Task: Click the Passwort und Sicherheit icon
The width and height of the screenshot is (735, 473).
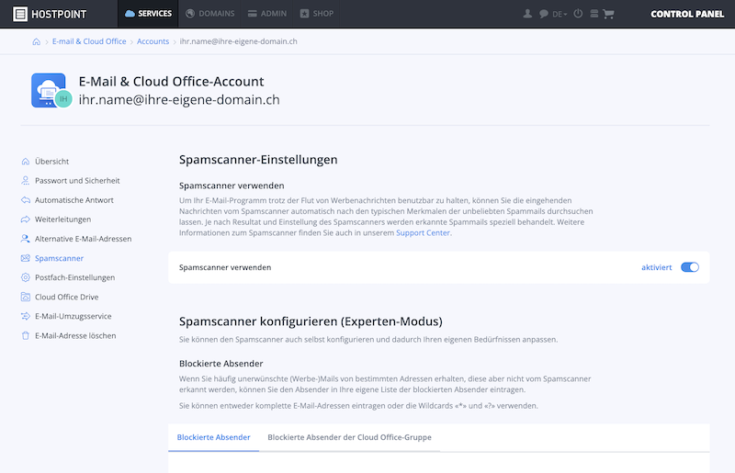Action: (x=26, y=181)
